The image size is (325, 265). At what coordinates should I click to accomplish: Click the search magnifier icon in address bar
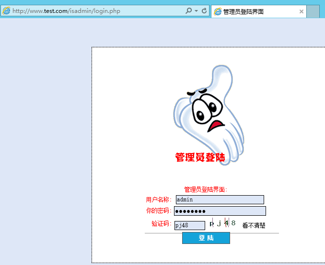coord(188,11)
